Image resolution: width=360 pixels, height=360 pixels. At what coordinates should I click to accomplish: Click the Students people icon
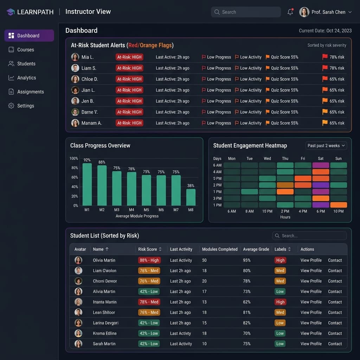click(x=11, y=64)
